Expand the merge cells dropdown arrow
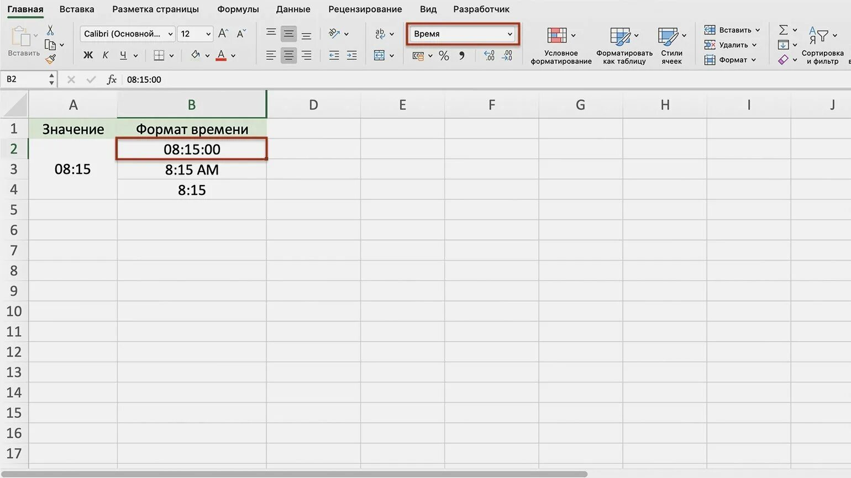851x478 pixels. [x=391, y=56]
